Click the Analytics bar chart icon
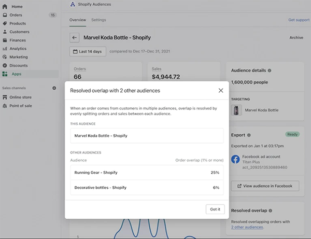Image resolution: width=311 pixels, height=239 pixels. point(5,49)
